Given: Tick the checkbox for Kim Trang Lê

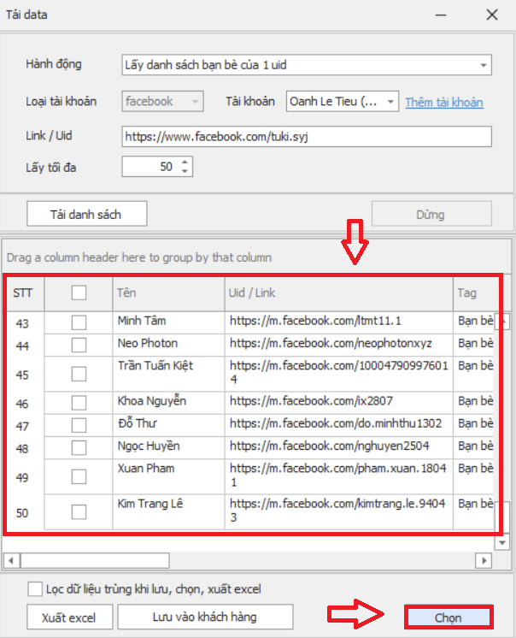Looking at the screenshot, I should pyautogui.click(x=79, y=512).
